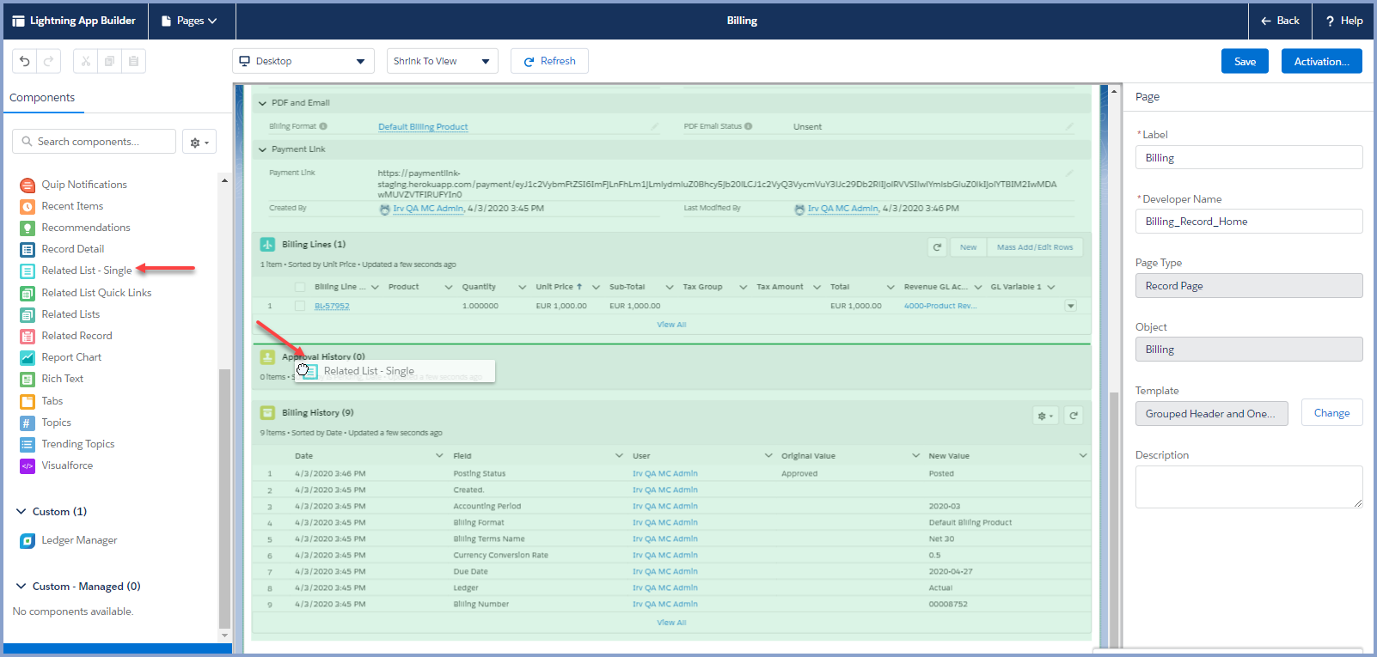The width and height of the screenshot is (1377, 657).
Task: Click the Mass Add/Edit Rows button
Action: (x=1035, y=247)
